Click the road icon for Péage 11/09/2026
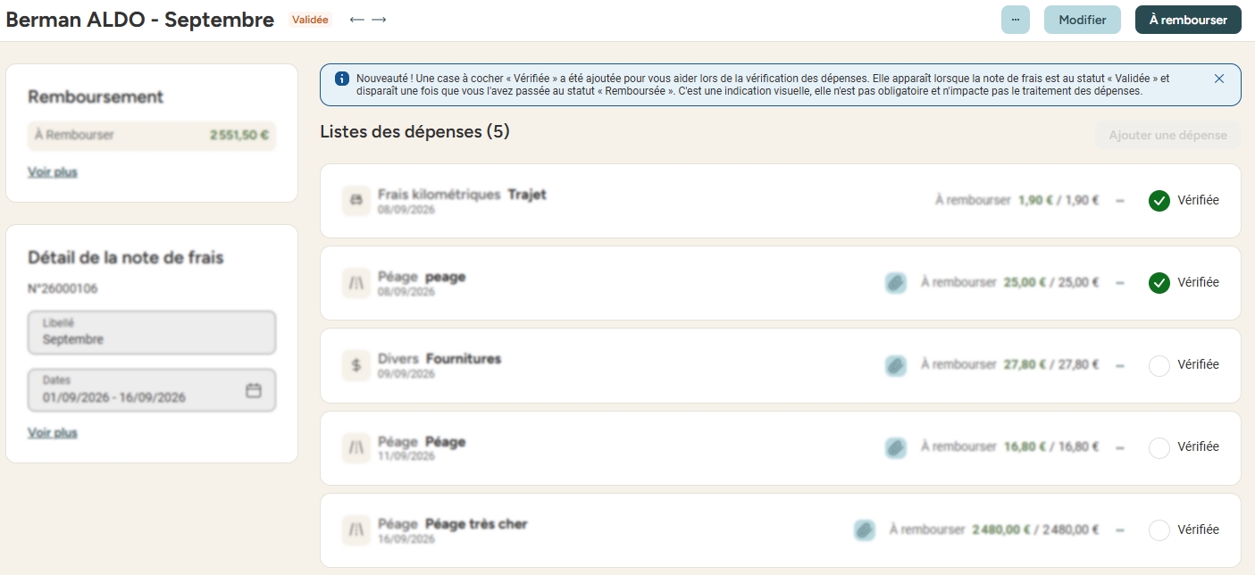Image resolution: width=1255 pixels, height=575 pixels. (356, 448)
